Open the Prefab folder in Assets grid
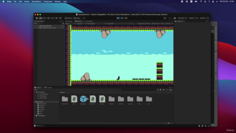This screenshot has height=133, width=236. [121, 99]
